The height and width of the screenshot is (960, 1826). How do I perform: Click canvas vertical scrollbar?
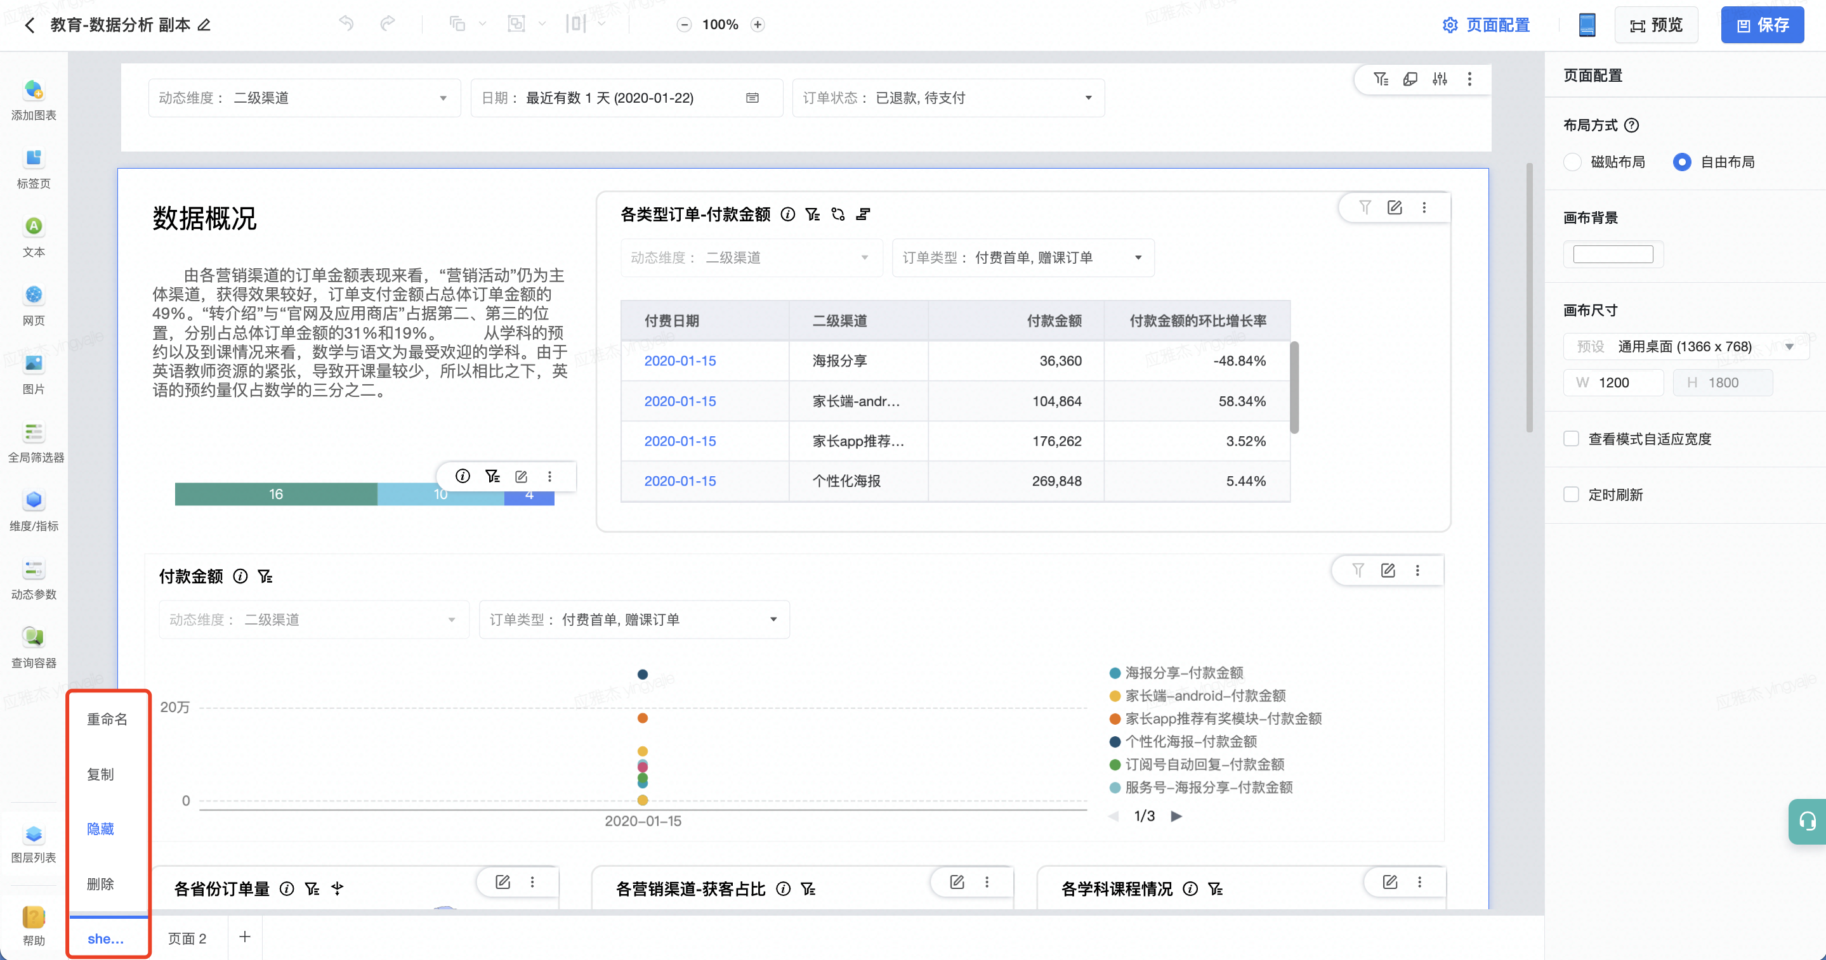(x=1529, y=297)
